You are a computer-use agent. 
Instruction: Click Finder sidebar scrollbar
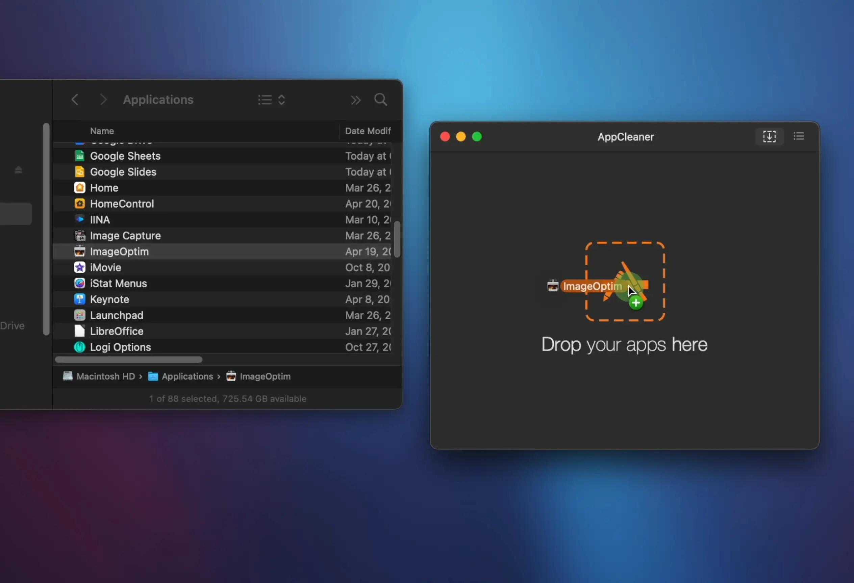click(x=46, y=229)
